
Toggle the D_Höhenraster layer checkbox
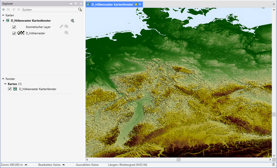click(x=14, y=33)
